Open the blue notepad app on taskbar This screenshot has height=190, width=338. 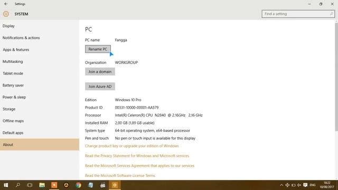(x=90, y=185)
